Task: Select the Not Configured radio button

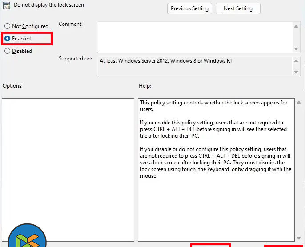Action: tap(7, 26)
